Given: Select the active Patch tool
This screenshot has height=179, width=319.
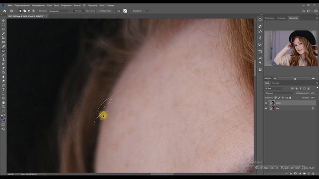Looking at the screenshot, I should tap(3, 51).
